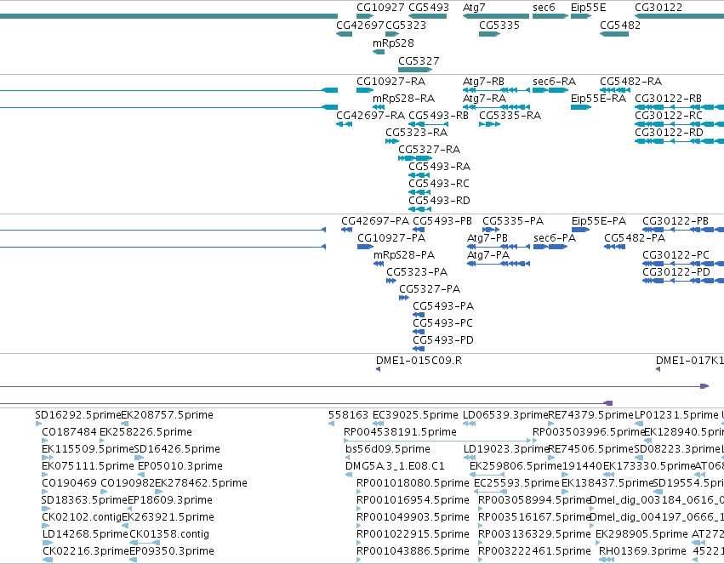Select transcript CG5323-RA label

(417, 133)
